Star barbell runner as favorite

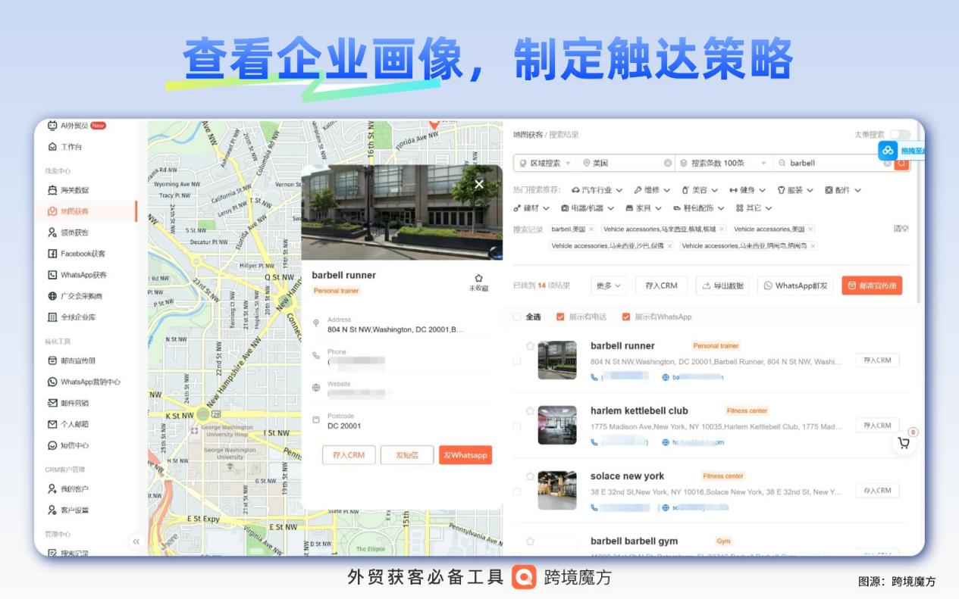pyautogui.click(x=478, y=277)
